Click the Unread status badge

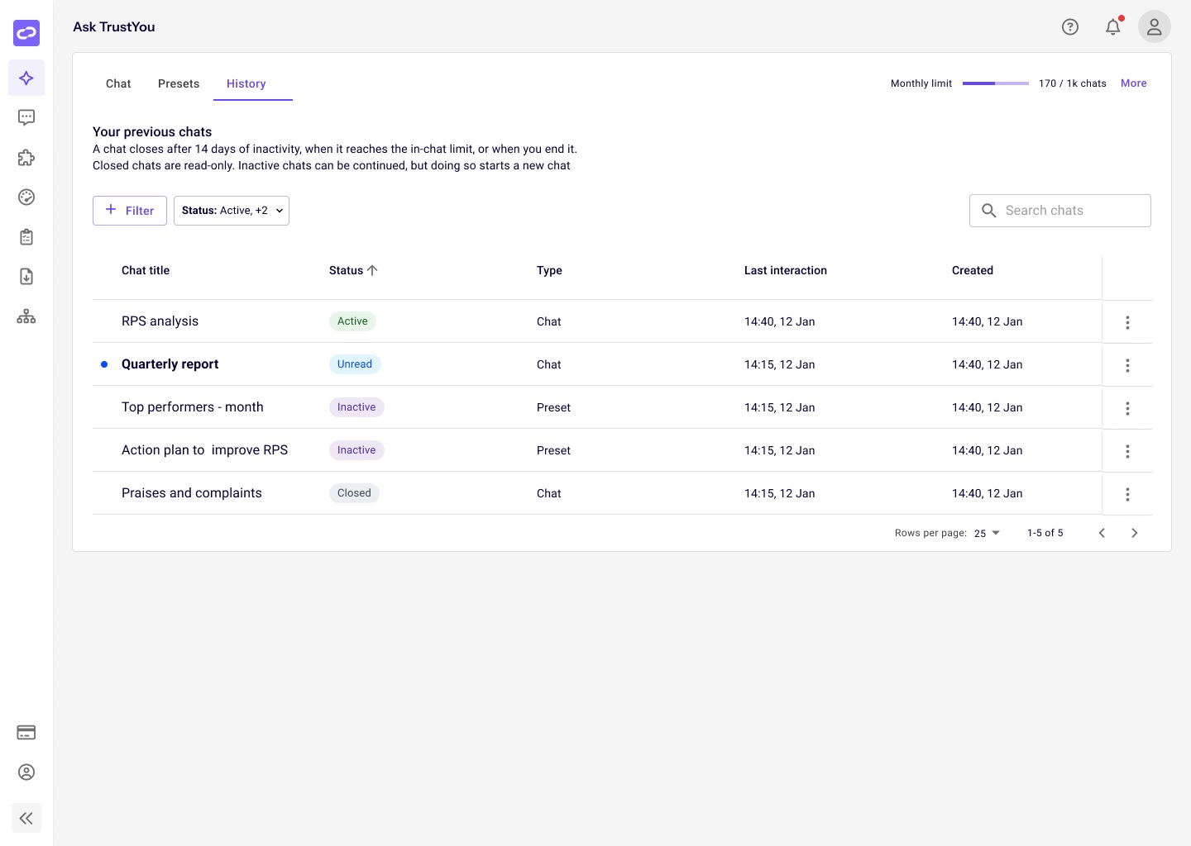click(x=355, y=364)
